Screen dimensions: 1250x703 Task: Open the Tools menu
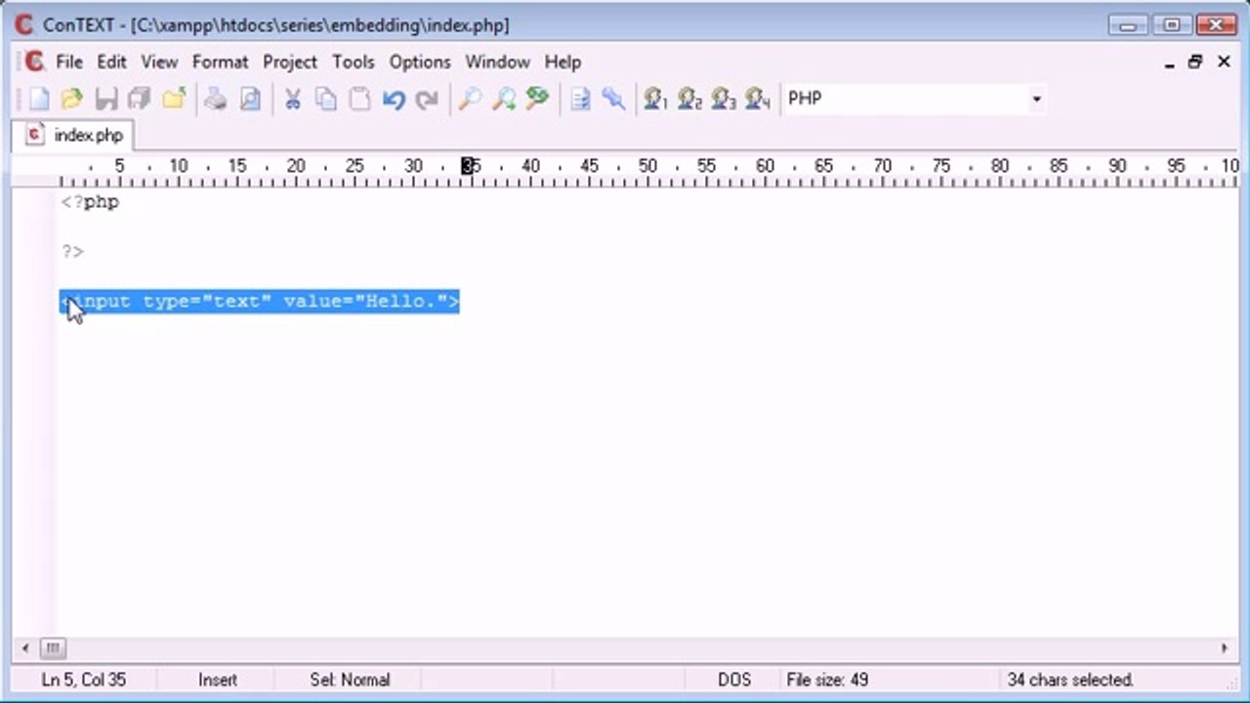[x=353, y=62]
